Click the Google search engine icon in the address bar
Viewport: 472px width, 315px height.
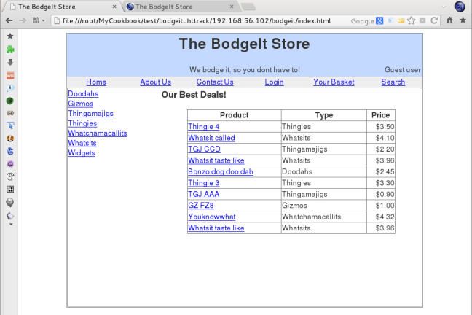coord(379,21)
